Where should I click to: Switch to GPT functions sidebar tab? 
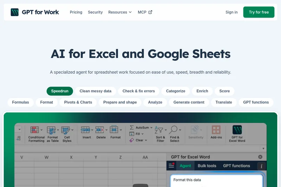tap(236, 166)
